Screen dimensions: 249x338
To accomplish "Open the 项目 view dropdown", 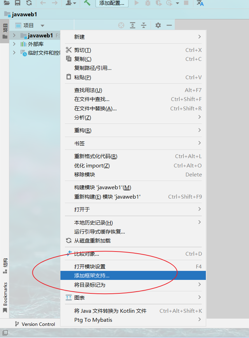I will (42, 26).
